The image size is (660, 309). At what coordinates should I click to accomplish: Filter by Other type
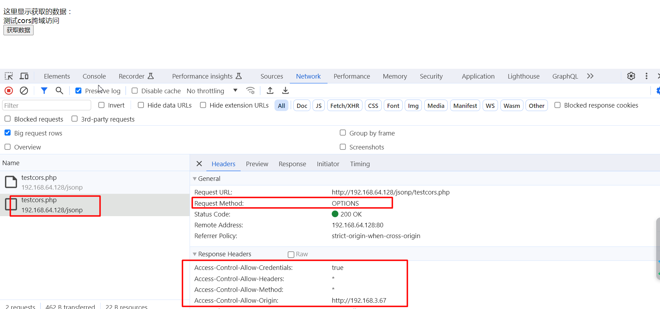coord(536,105)
